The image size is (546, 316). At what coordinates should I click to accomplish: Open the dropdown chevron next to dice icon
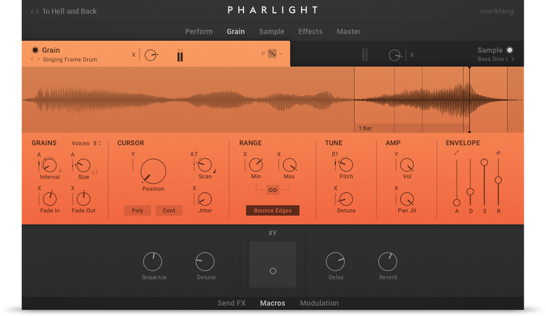click(281, 54)
